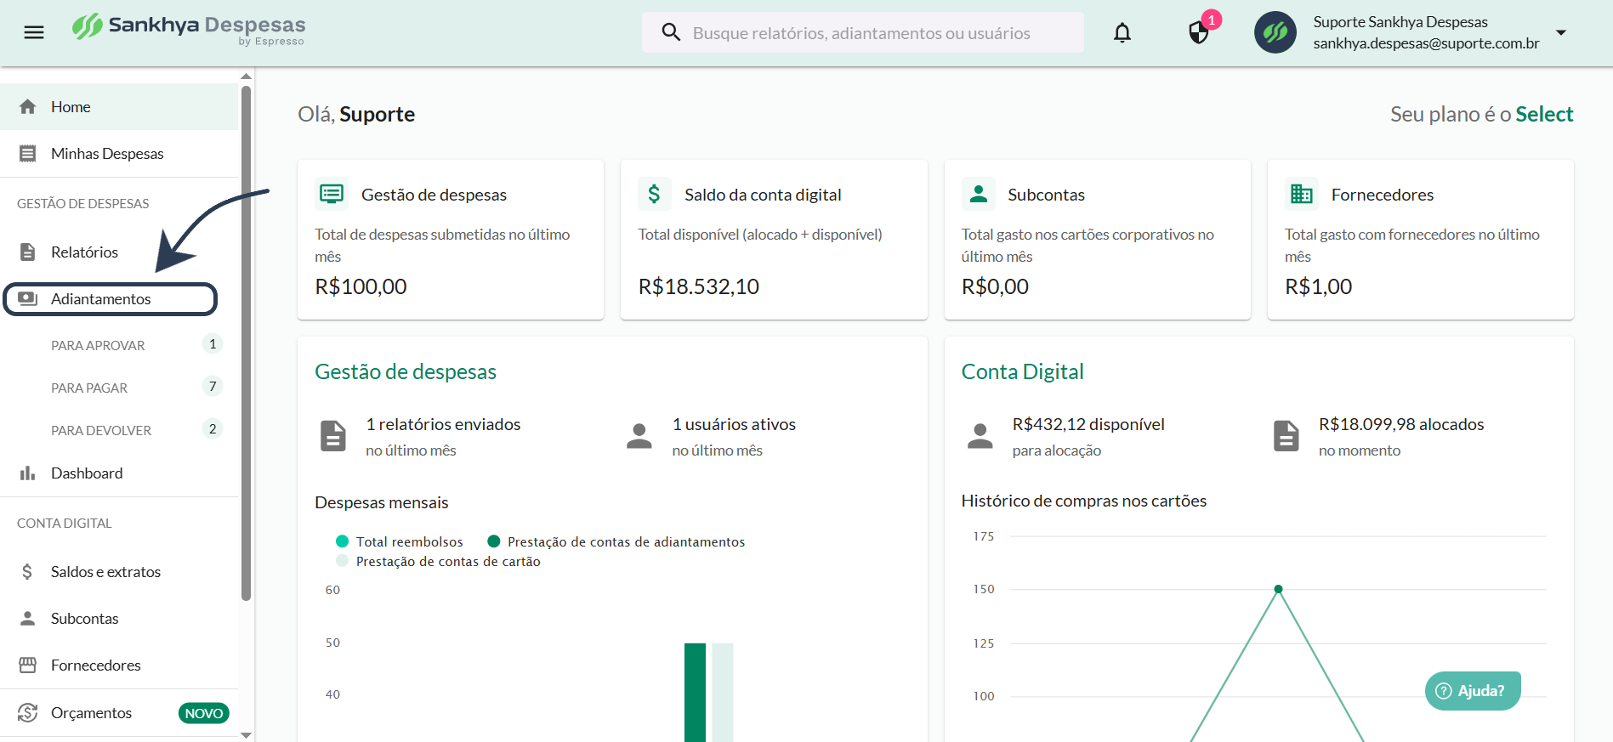Image resolution: width=1613 pixels, height=742 pixels.
Task: Click the Home house icon
Action: [x=28, y=106]
